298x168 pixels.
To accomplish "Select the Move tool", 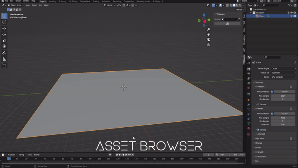I will (4, 29).
